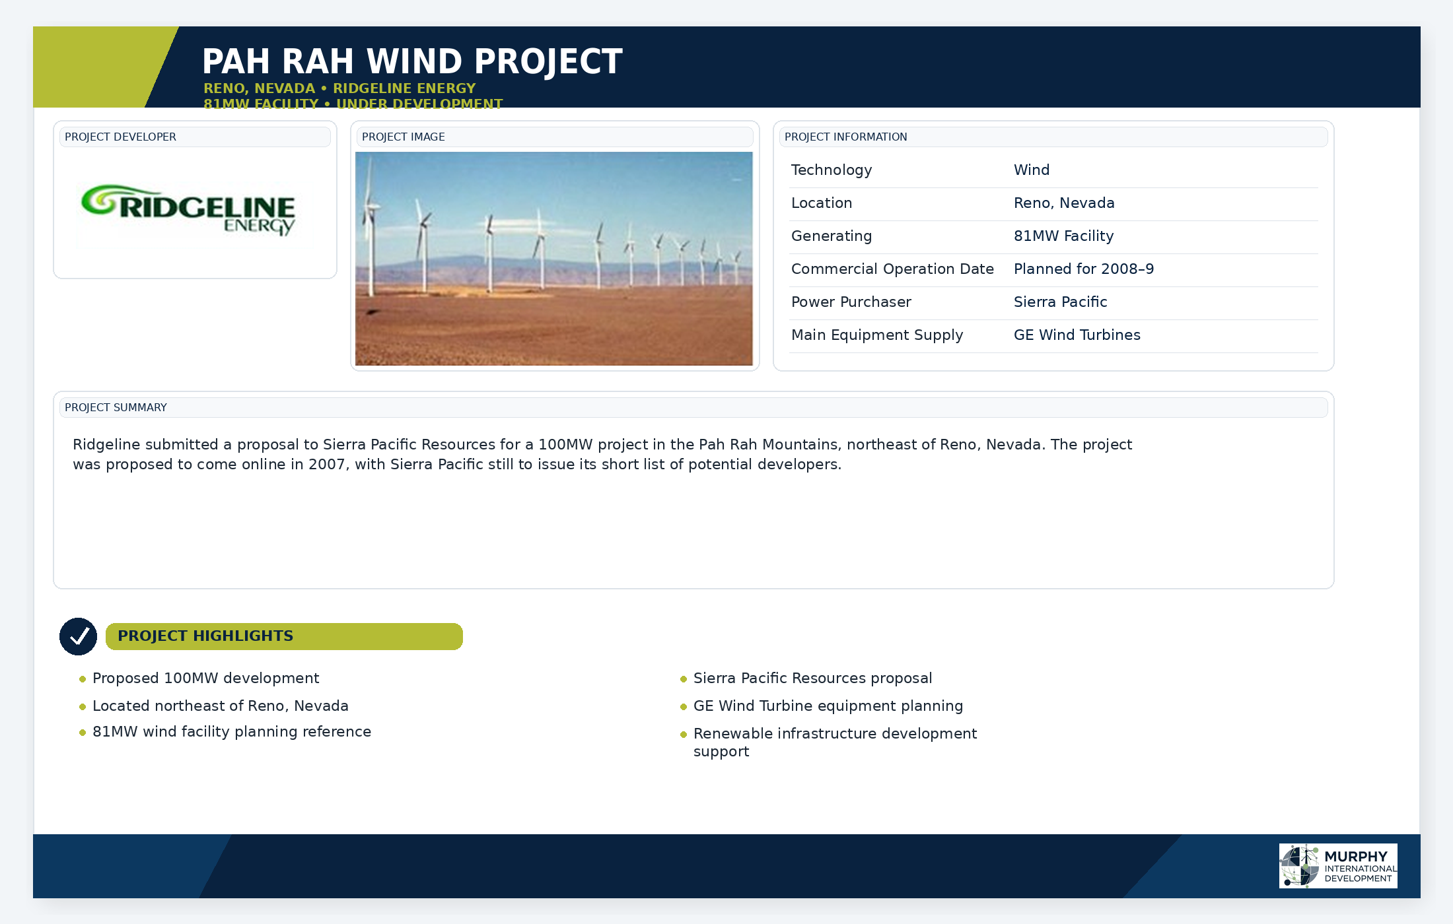Click the Project Information panel header
1453x924 pixels.
pos(1053,137)
